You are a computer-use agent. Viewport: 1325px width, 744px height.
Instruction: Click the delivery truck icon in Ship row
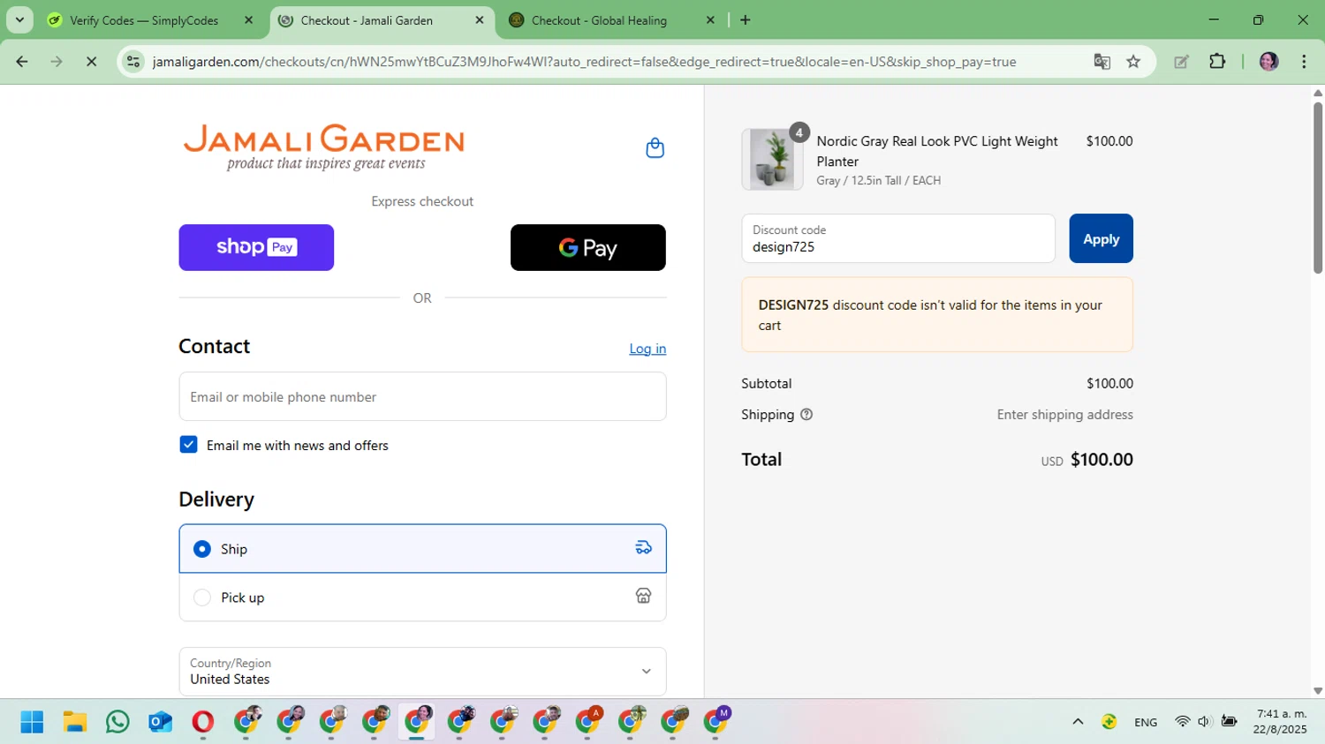coord(644,548)
